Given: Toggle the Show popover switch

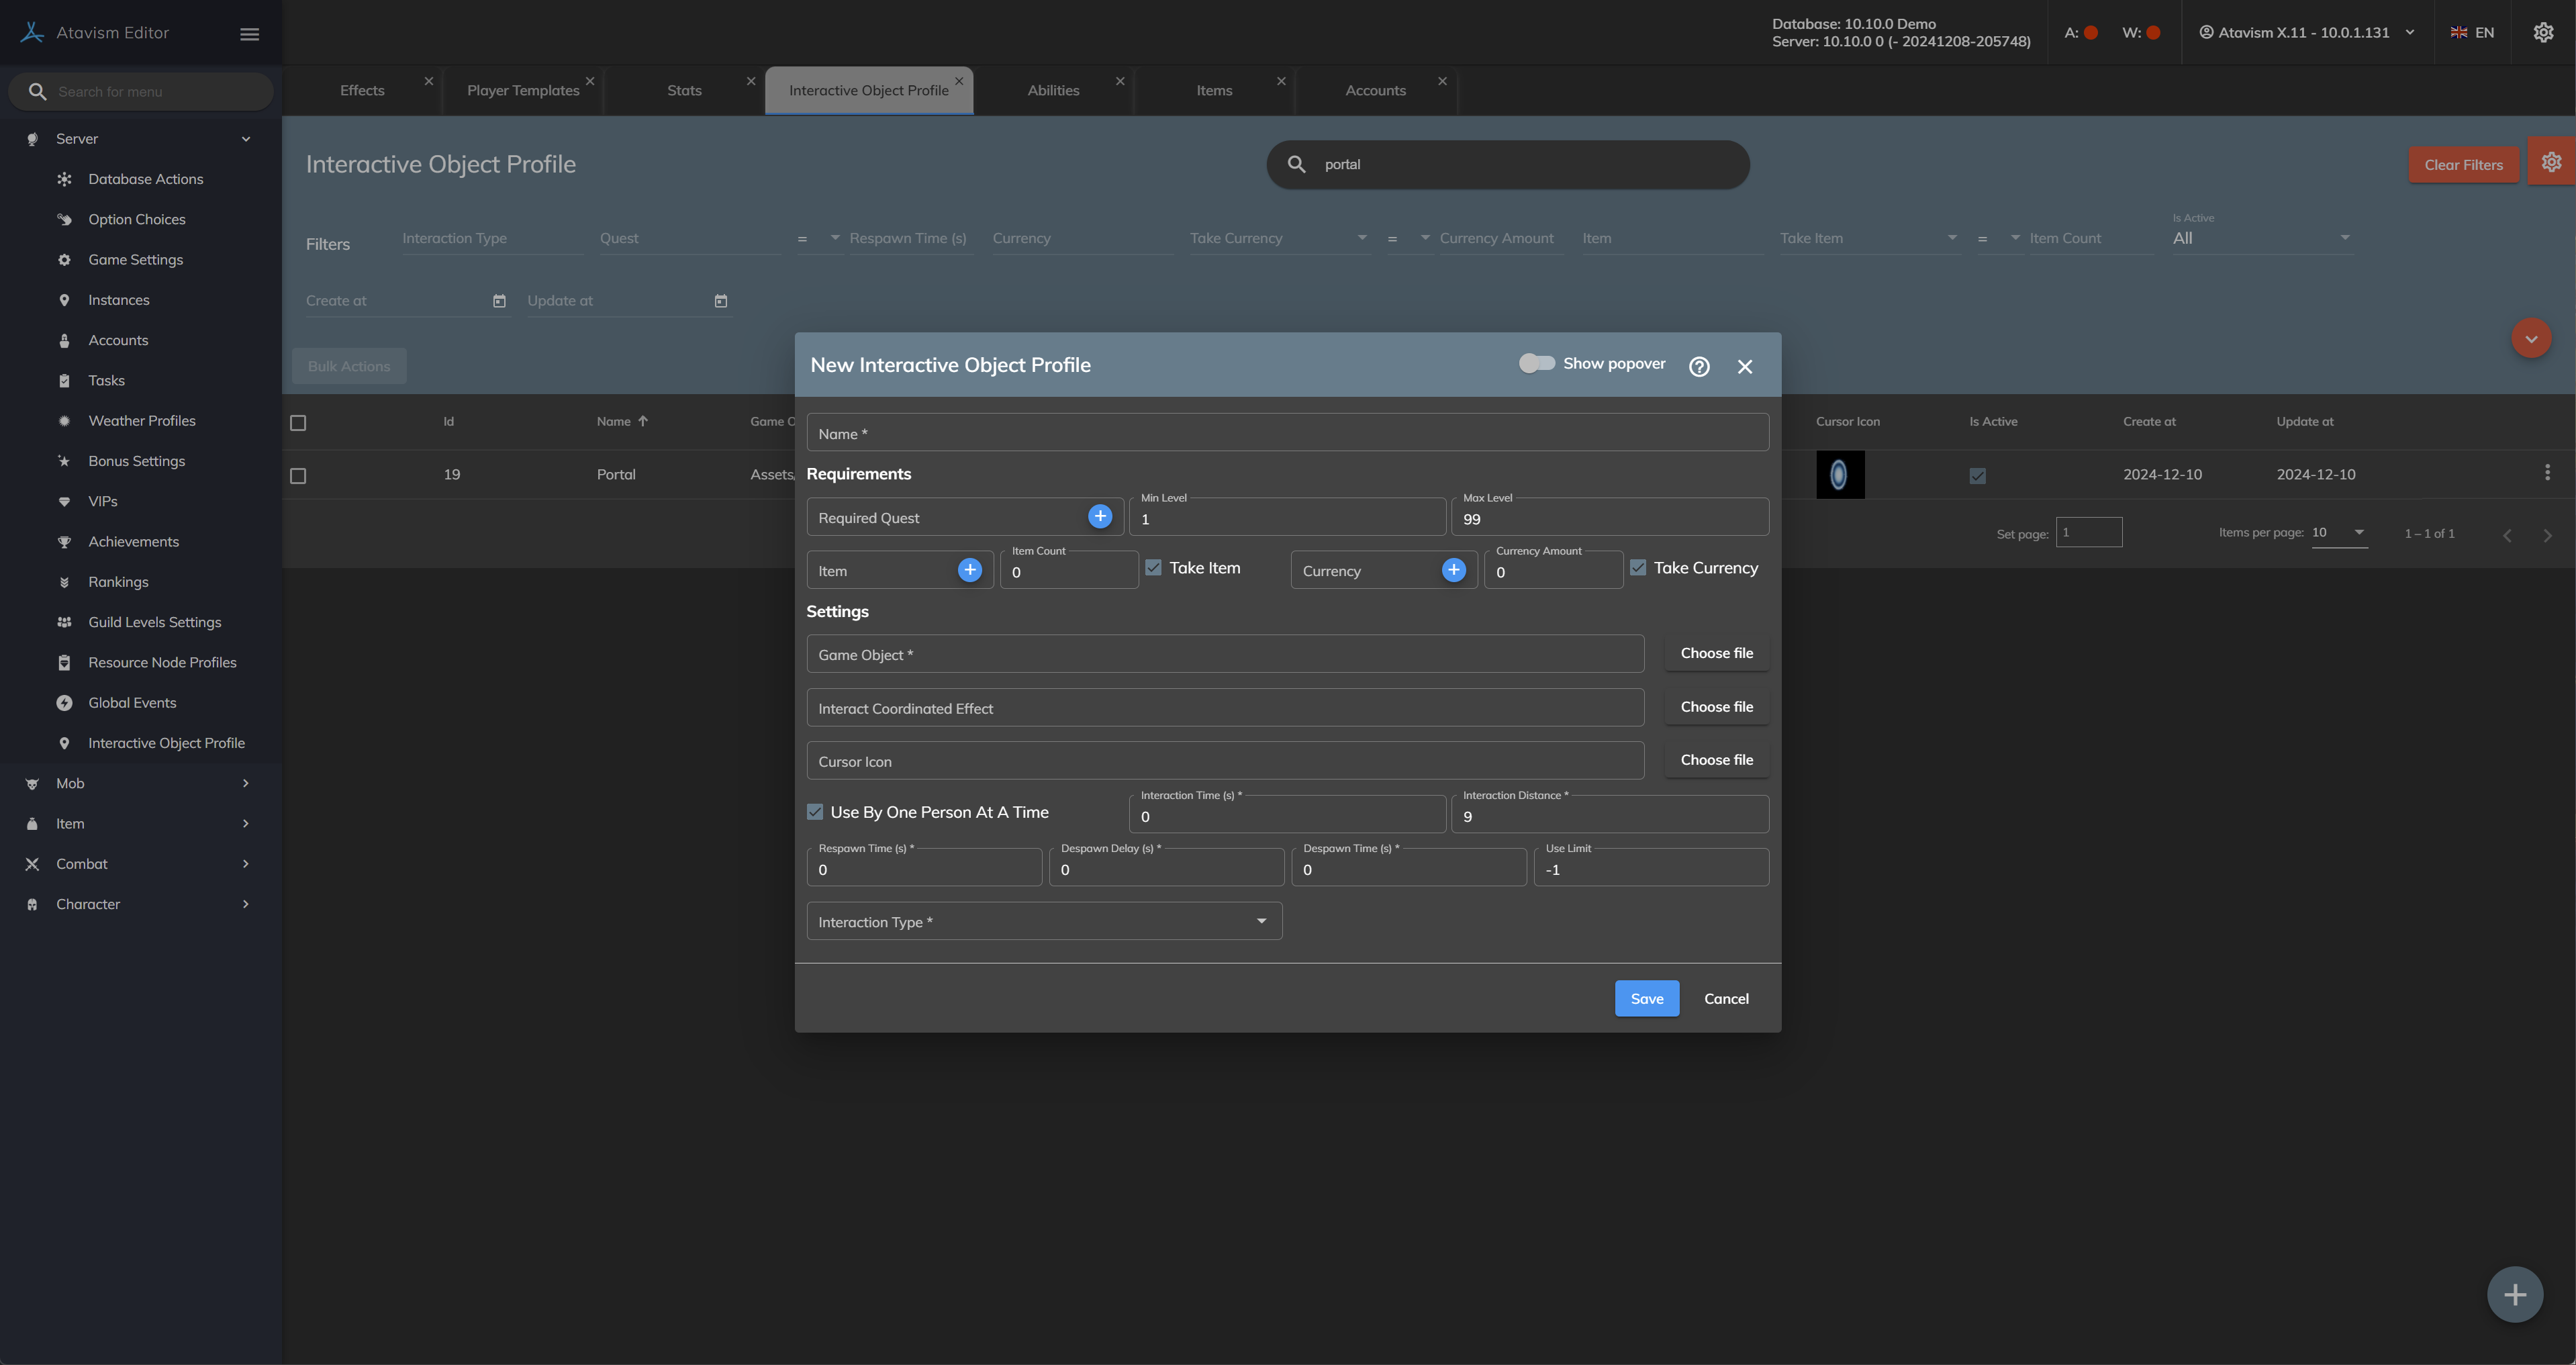Looking at the screenshot, I should click(x=1537, y=363).
